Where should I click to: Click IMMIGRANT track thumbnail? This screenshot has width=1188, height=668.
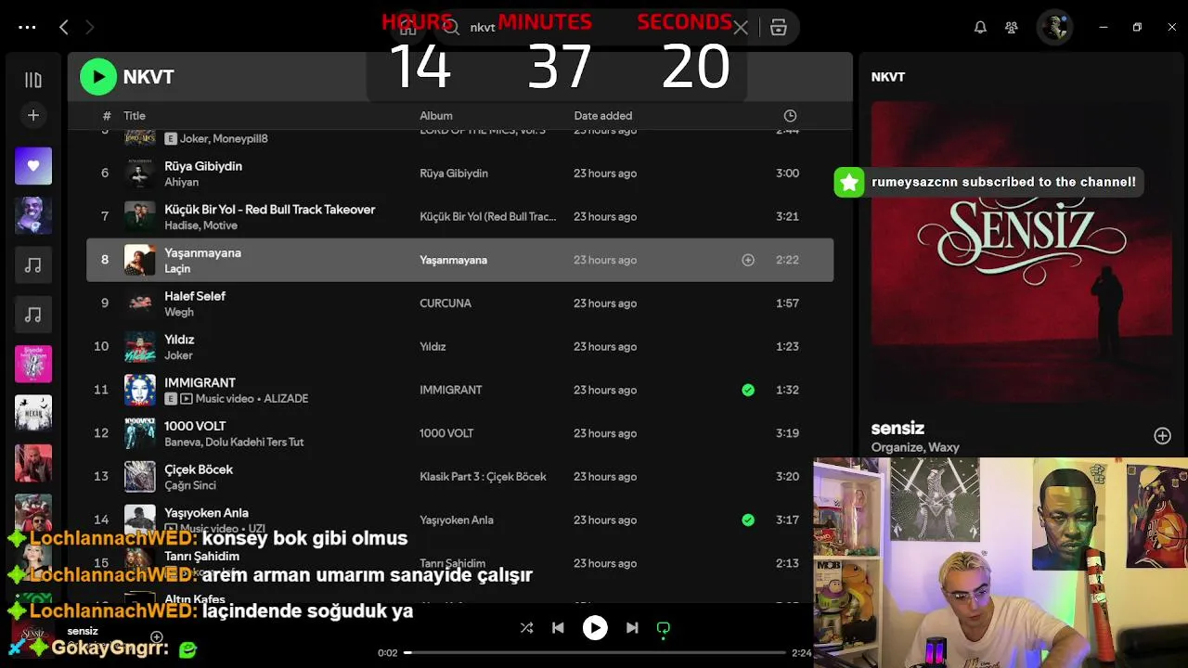click(x=140, y=390)
